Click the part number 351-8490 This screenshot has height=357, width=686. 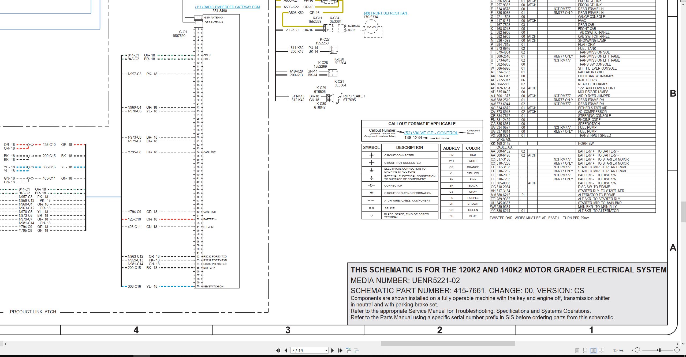pos(220,11)
